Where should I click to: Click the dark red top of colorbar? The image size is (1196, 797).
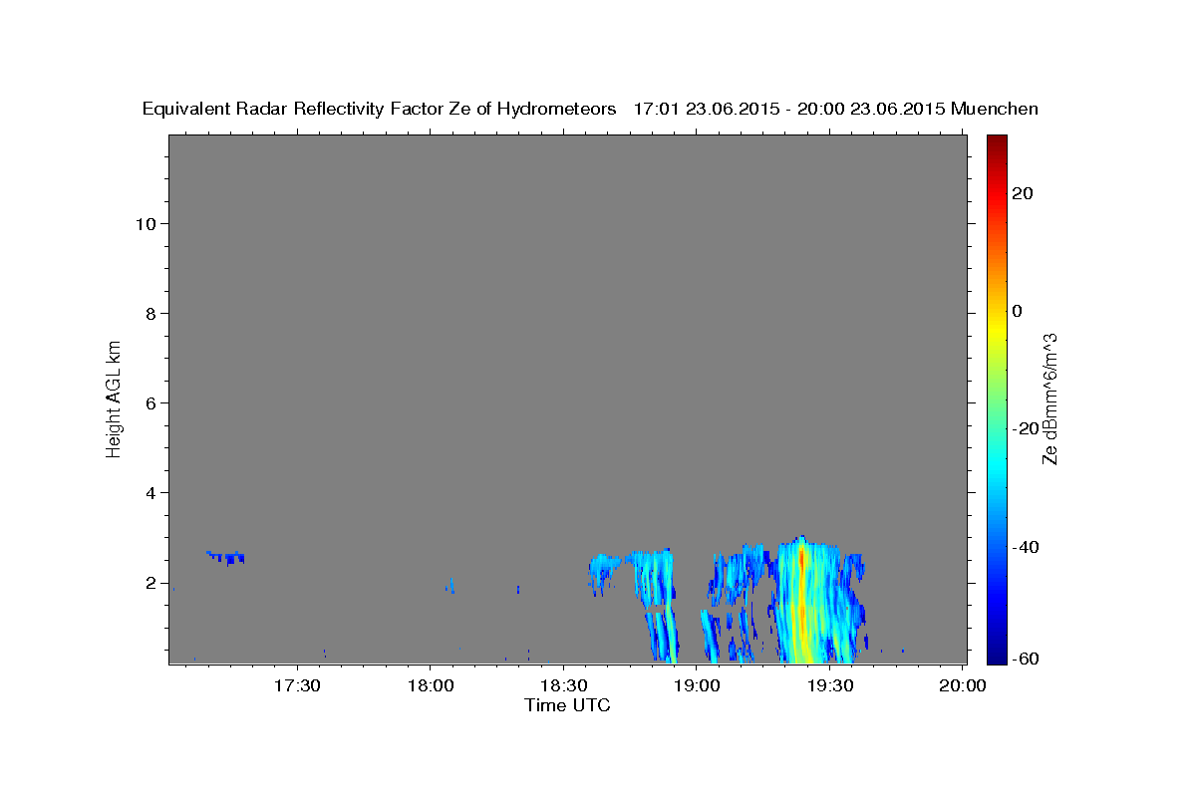[x=997, y=144]
